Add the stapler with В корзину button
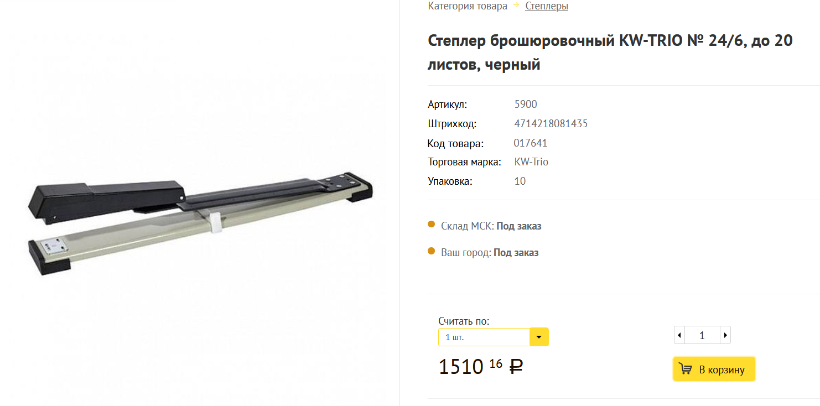This screenshot has width=820, height=406. tap(714, 369)
